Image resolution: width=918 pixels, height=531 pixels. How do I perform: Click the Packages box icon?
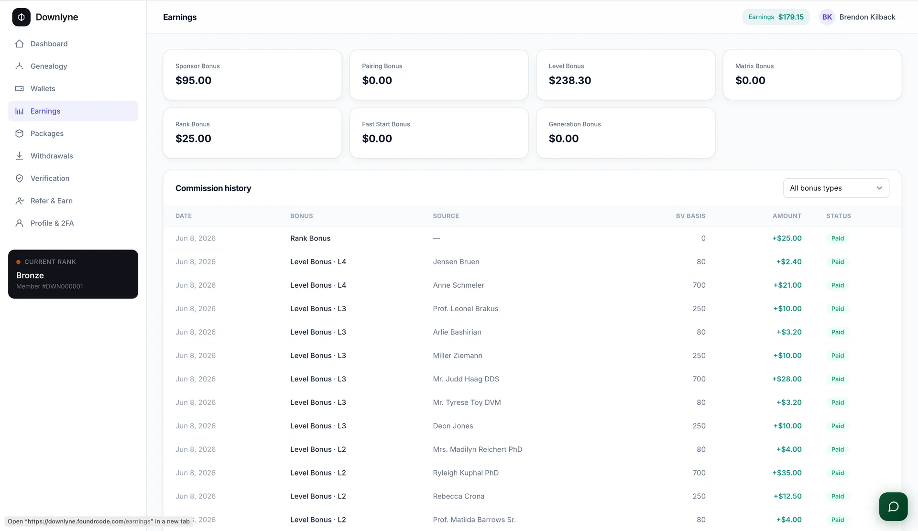[x=19, y=133]
